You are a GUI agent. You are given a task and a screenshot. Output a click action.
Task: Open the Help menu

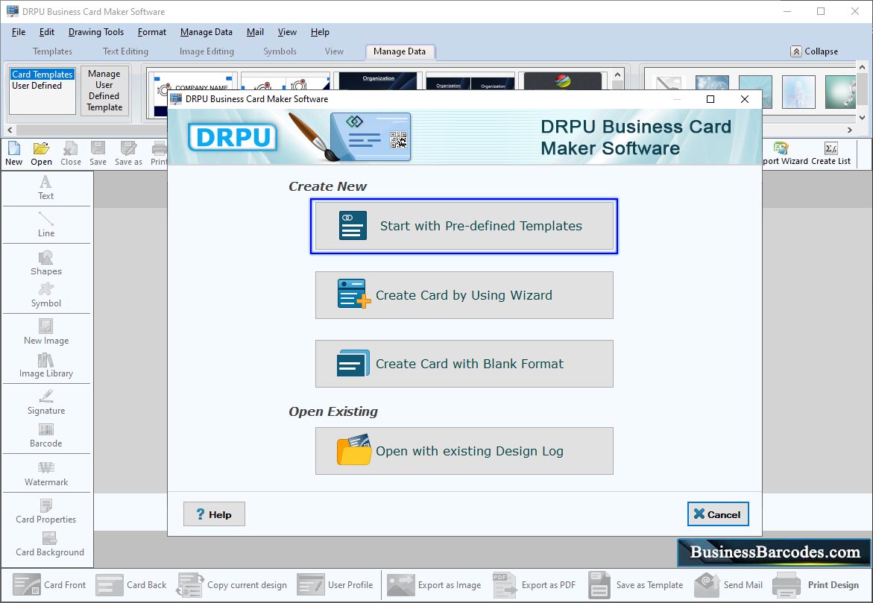pyautogui.click(x=320, y=32)
